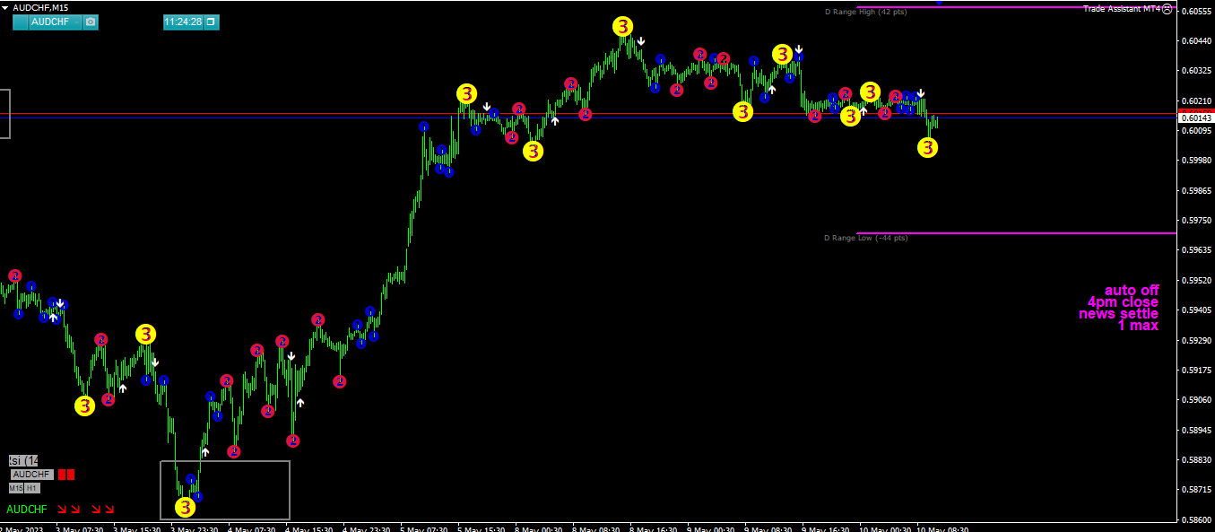Click the green AUDCHF trend label
Screen dimensions: 1215x532
[26, 510]
